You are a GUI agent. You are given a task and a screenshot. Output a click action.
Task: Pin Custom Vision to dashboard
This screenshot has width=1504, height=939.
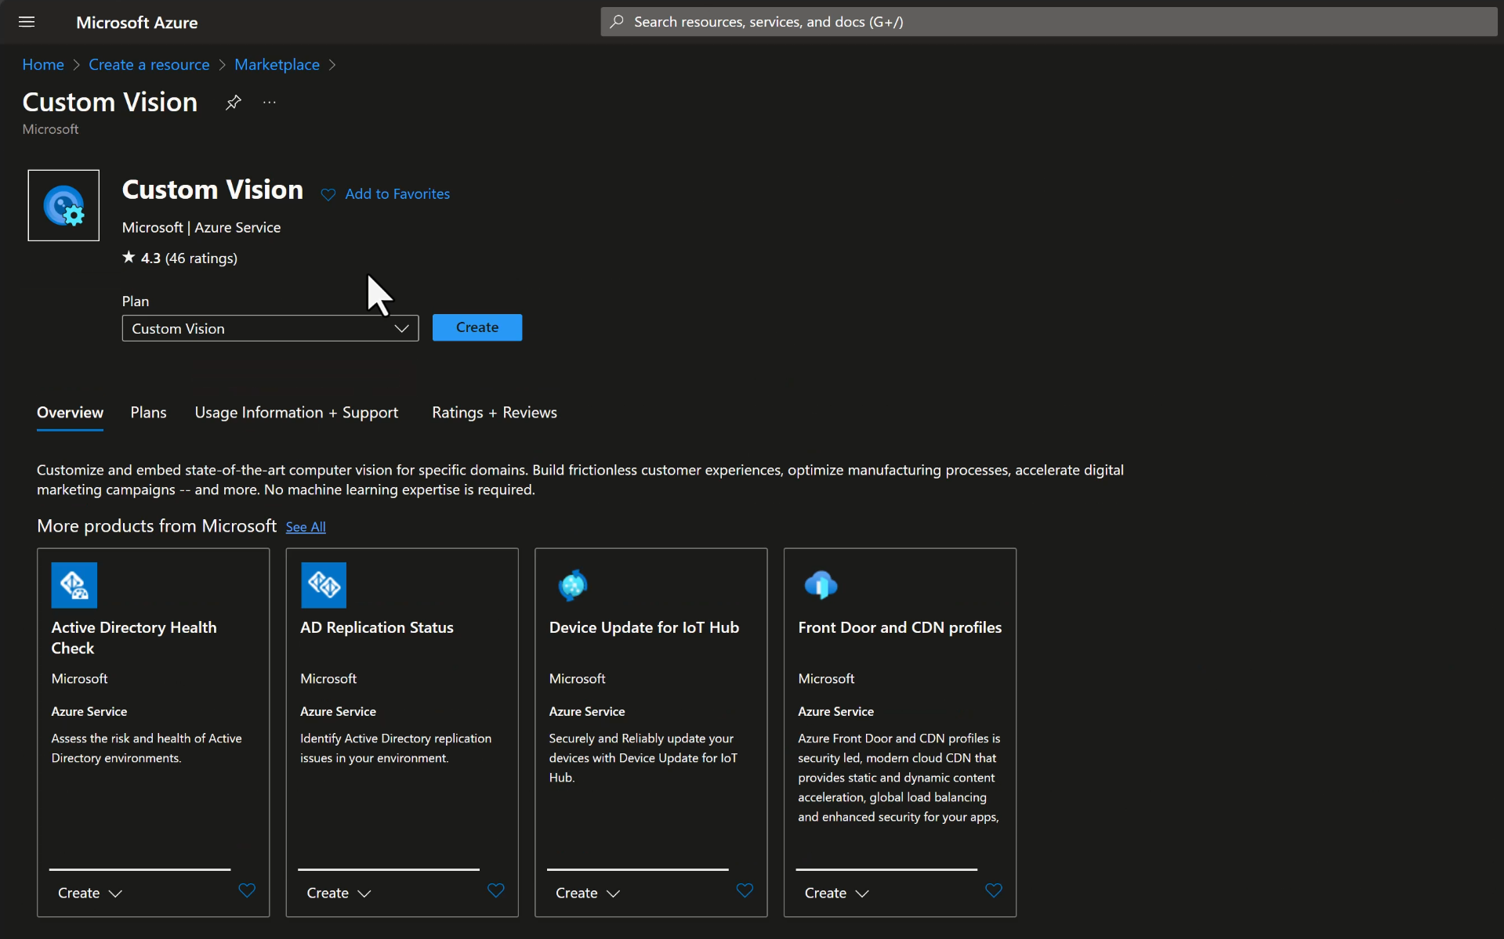pyautogui.click(x=233, y=103)
